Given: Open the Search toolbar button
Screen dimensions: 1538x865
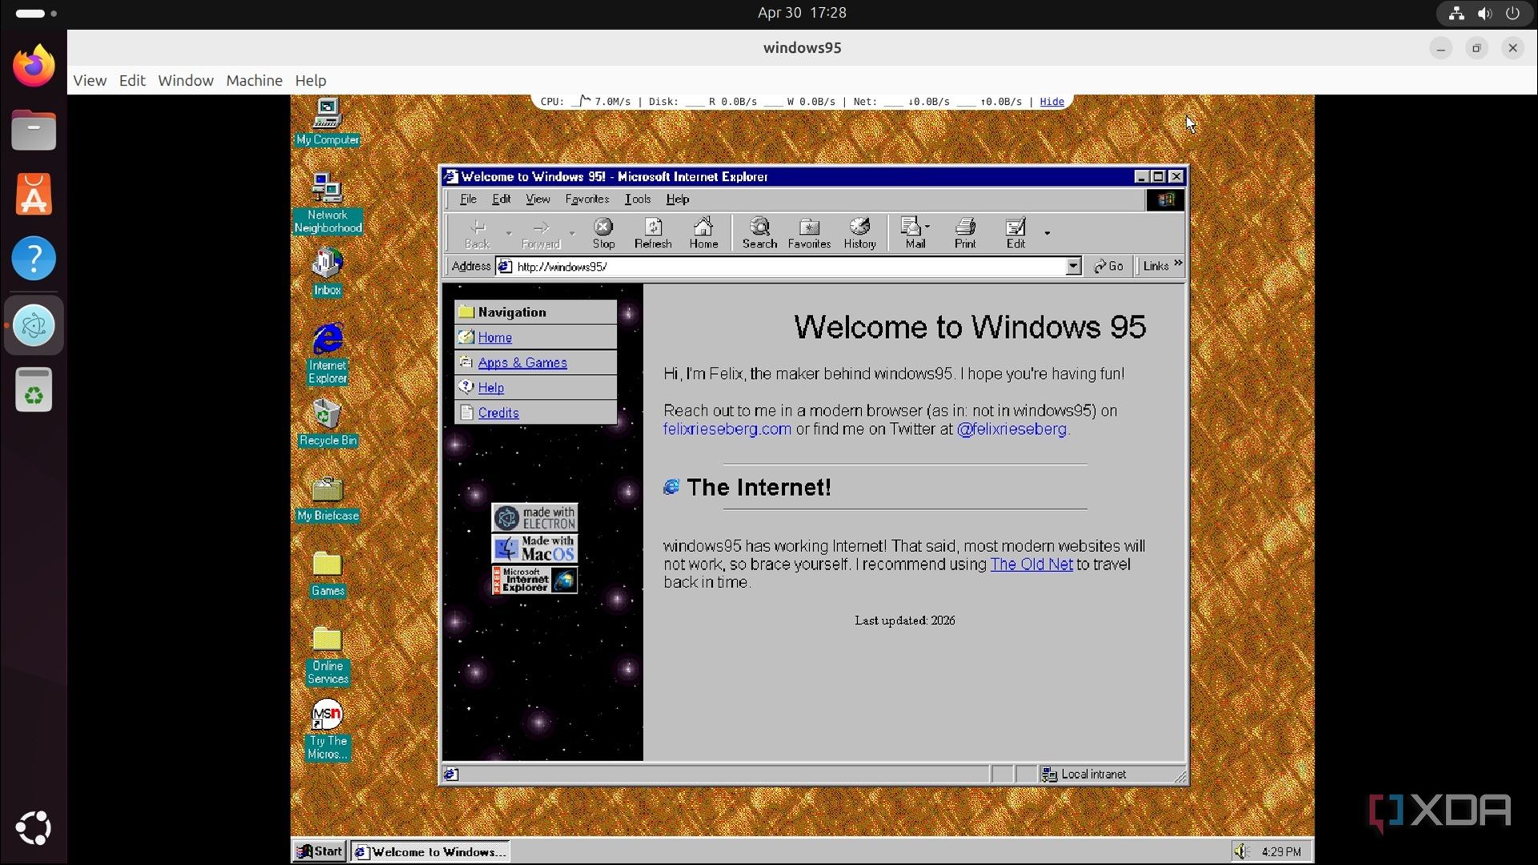Looking at the screenshot, I should coord(759,234).
